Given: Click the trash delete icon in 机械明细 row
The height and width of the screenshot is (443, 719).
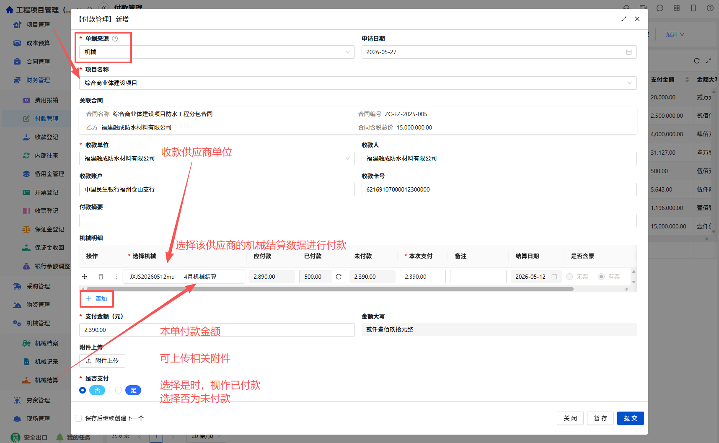Looking at the screenshot, I should pyautogui.click(x=101, y=277).
